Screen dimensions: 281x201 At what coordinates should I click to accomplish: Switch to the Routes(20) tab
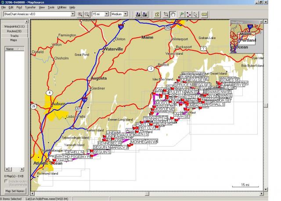(14, 31)
